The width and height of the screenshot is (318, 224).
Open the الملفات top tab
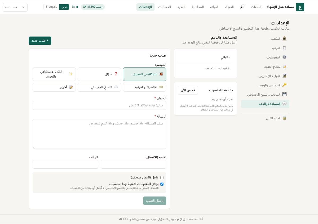256,7
